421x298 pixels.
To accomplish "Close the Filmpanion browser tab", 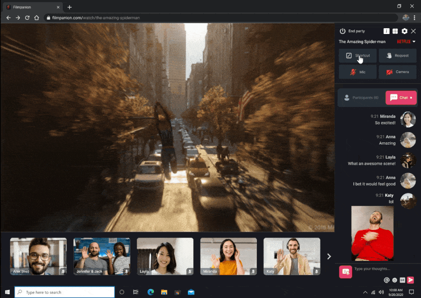I will click(x=58, y=7).
